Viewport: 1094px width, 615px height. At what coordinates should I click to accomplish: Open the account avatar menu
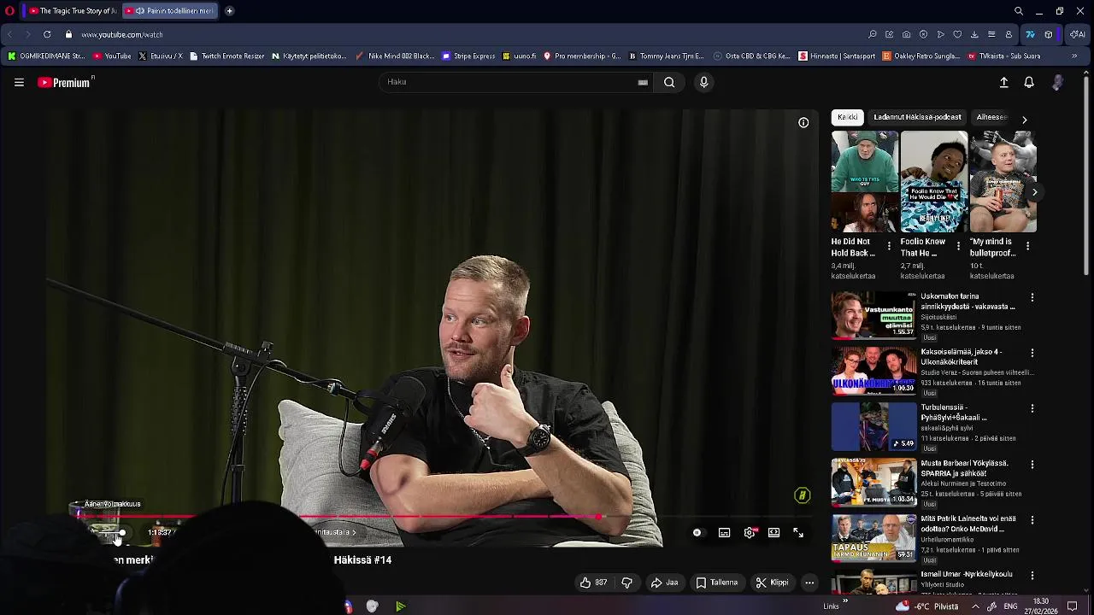pos(1057,82)
